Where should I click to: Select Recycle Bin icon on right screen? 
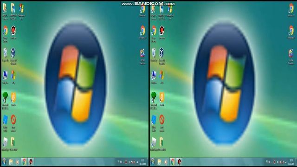154,53
